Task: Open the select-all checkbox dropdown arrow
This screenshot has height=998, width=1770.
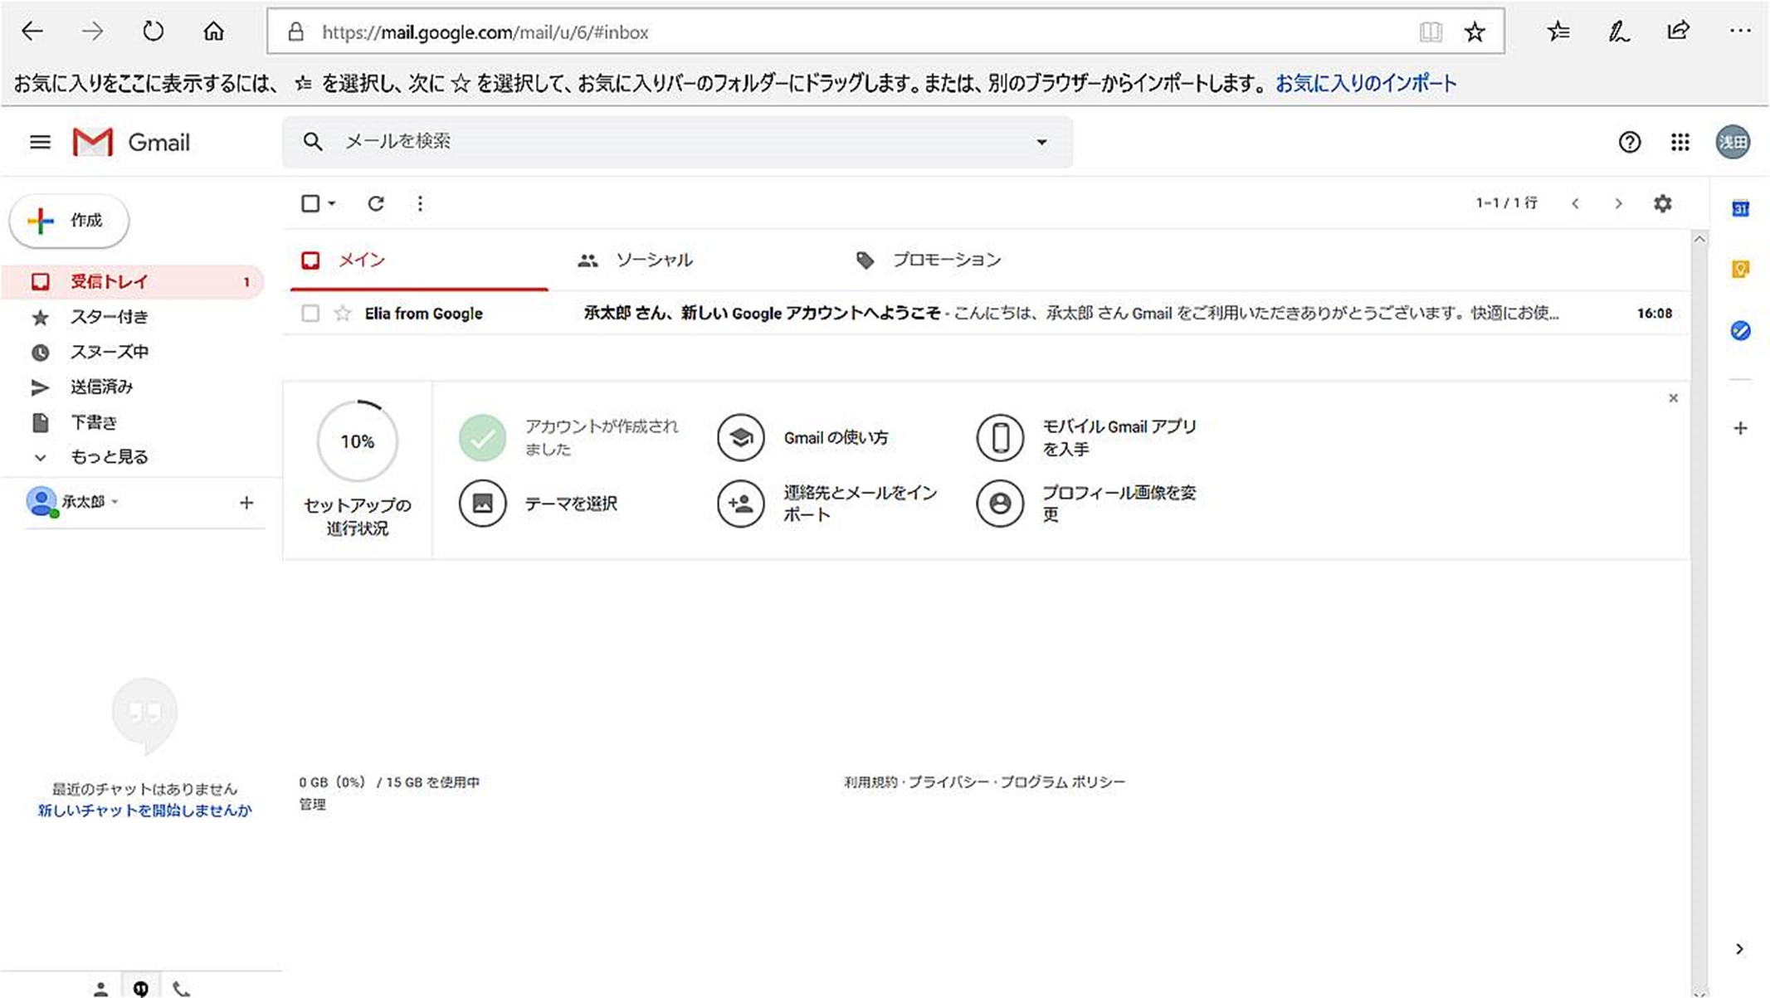Action: click(332, 203)
